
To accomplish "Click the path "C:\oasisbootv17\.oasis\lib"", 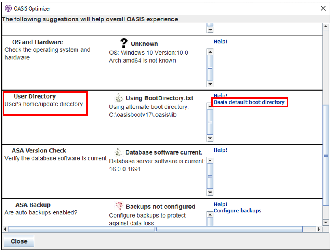I will click(143, 115).
